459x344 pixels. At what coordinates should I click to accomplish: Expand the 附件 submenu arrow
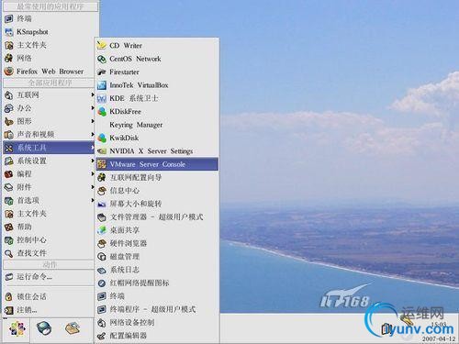pos(92,187)
